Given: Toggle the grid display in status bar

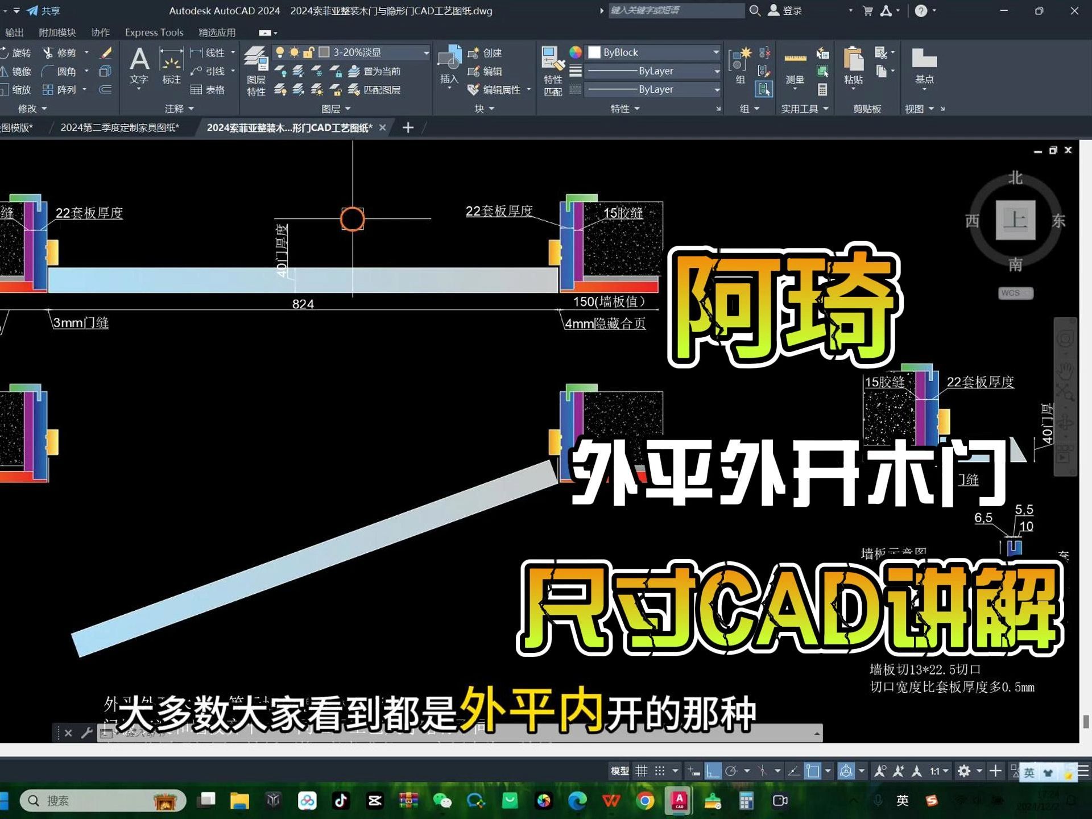Looking at the screenshot, I should (642, 771).
